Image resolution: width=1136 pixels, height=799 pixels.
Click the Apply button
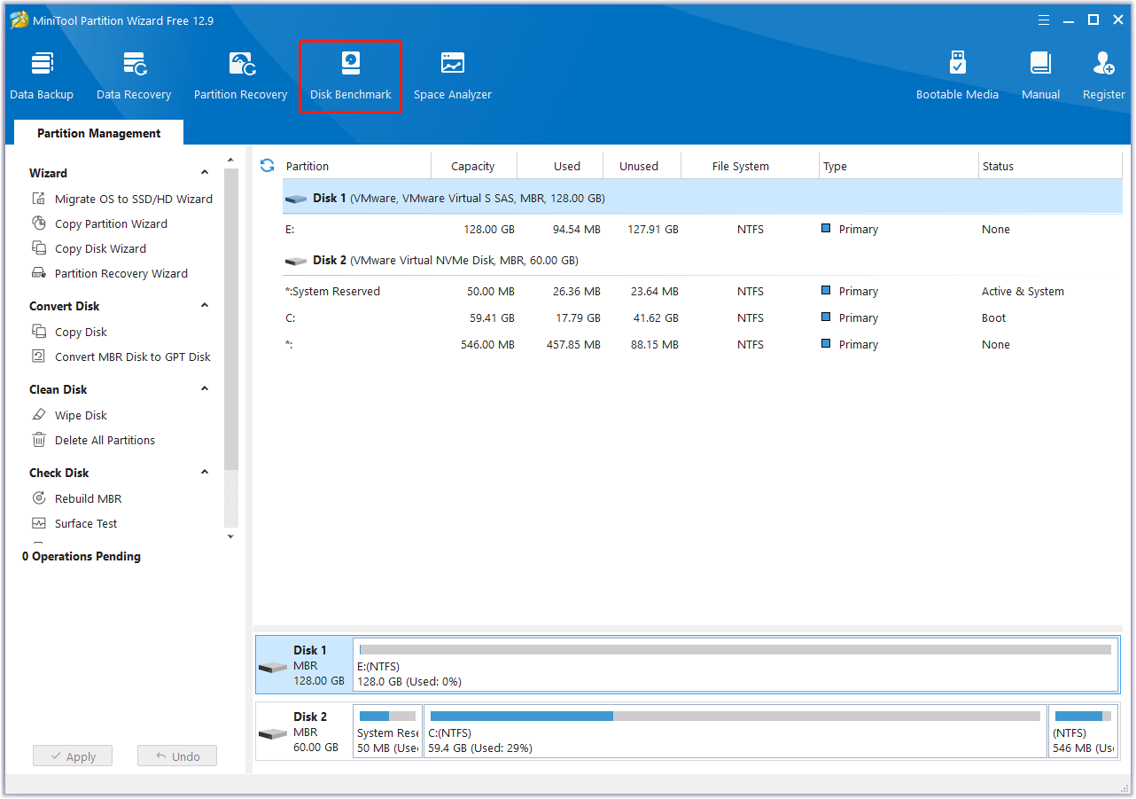point(72,756)
